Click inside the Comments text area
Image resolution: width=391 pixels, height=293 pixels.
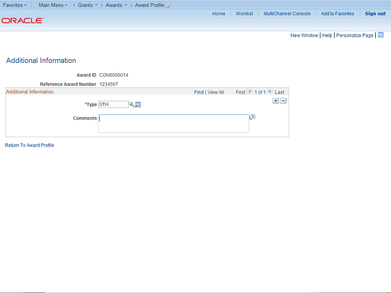coord(174,123)
